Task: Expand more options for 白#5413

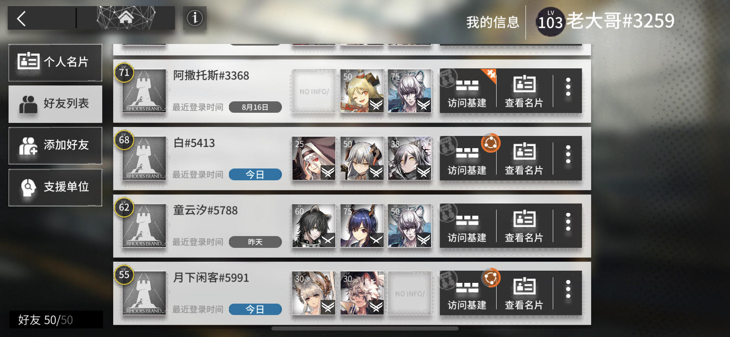Action: click(568, 155)
